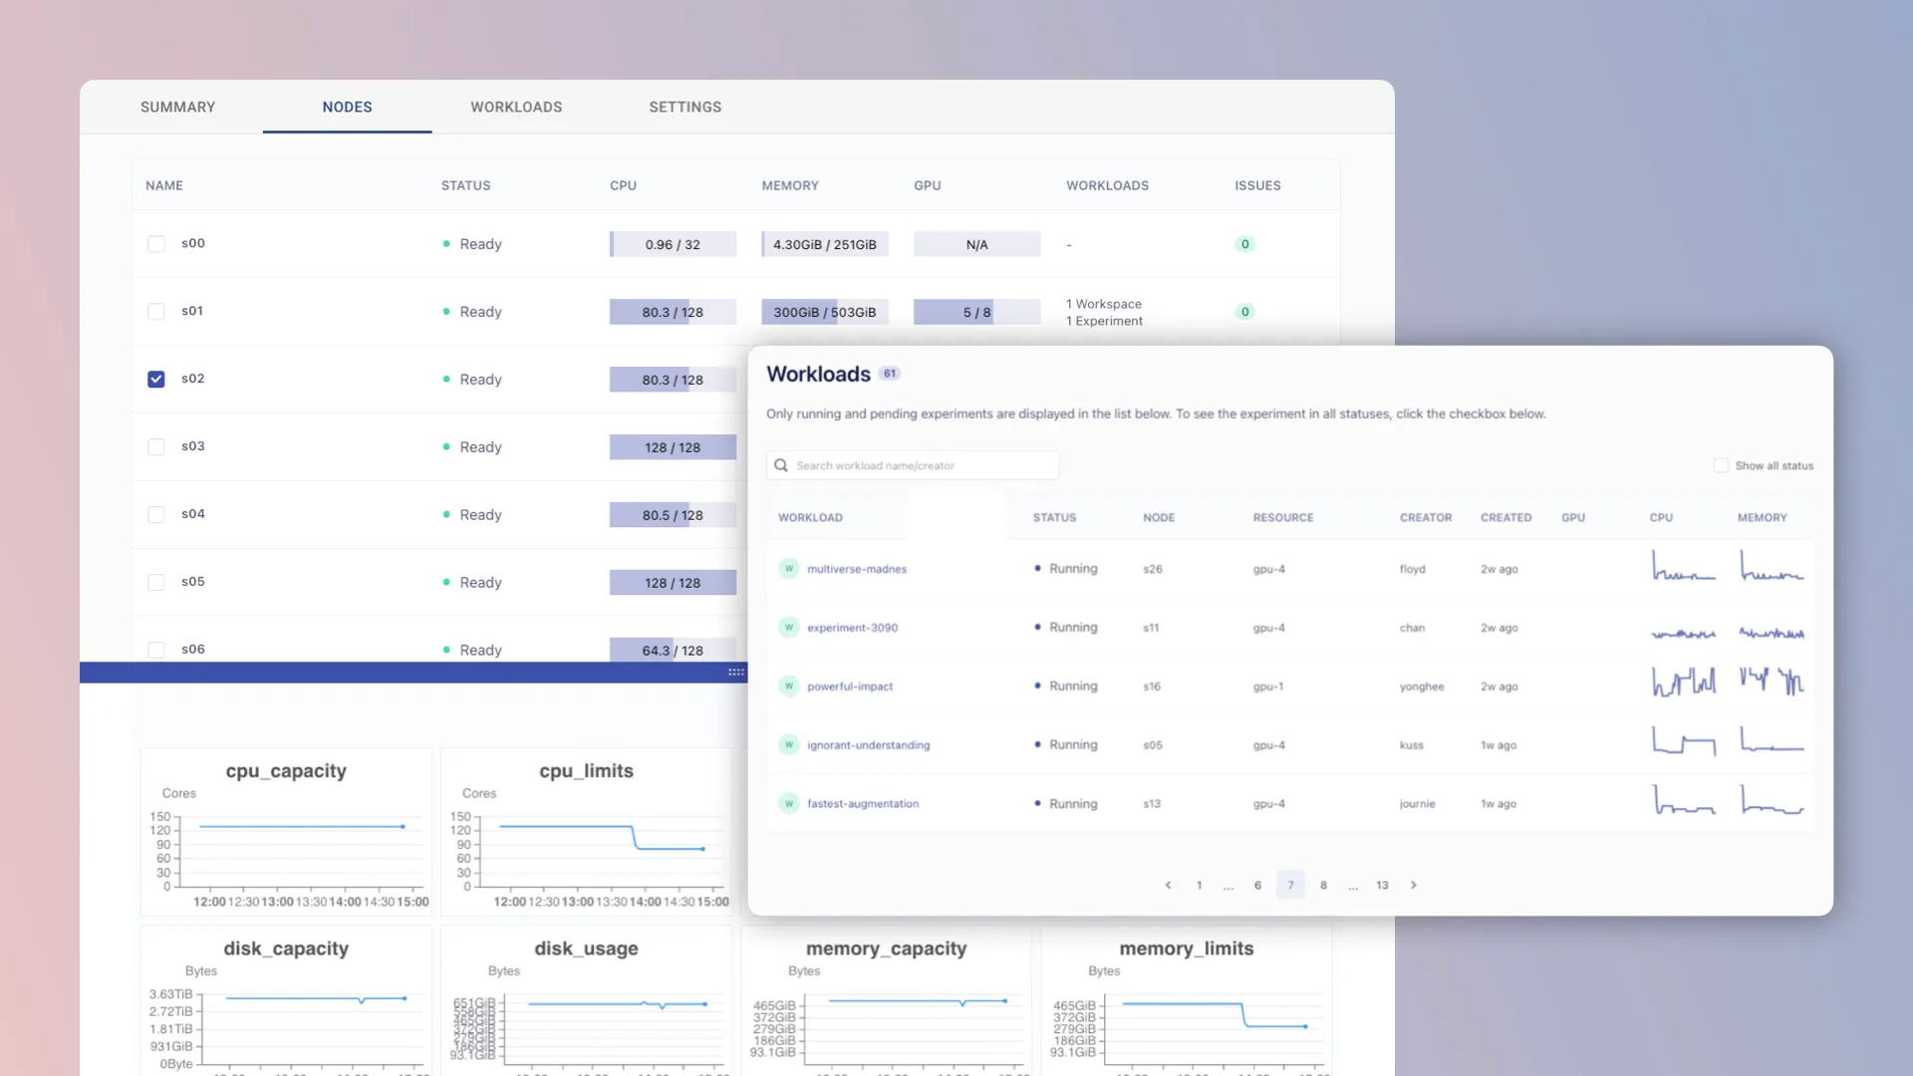The height and width of the screenshot is (1076, 1913).
Task: Click the W icon beside fastest-augmentation
Action: (788, 804)
